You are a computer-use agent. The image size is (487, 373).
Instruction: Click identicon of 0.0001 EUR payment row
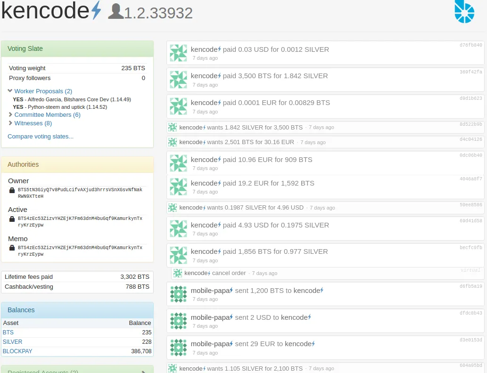pos(179,106)
